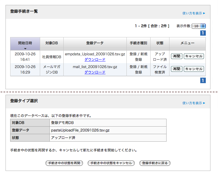Click the 社員情報DB cell
The width and height of the screenshot is (218, 177).
51,57
